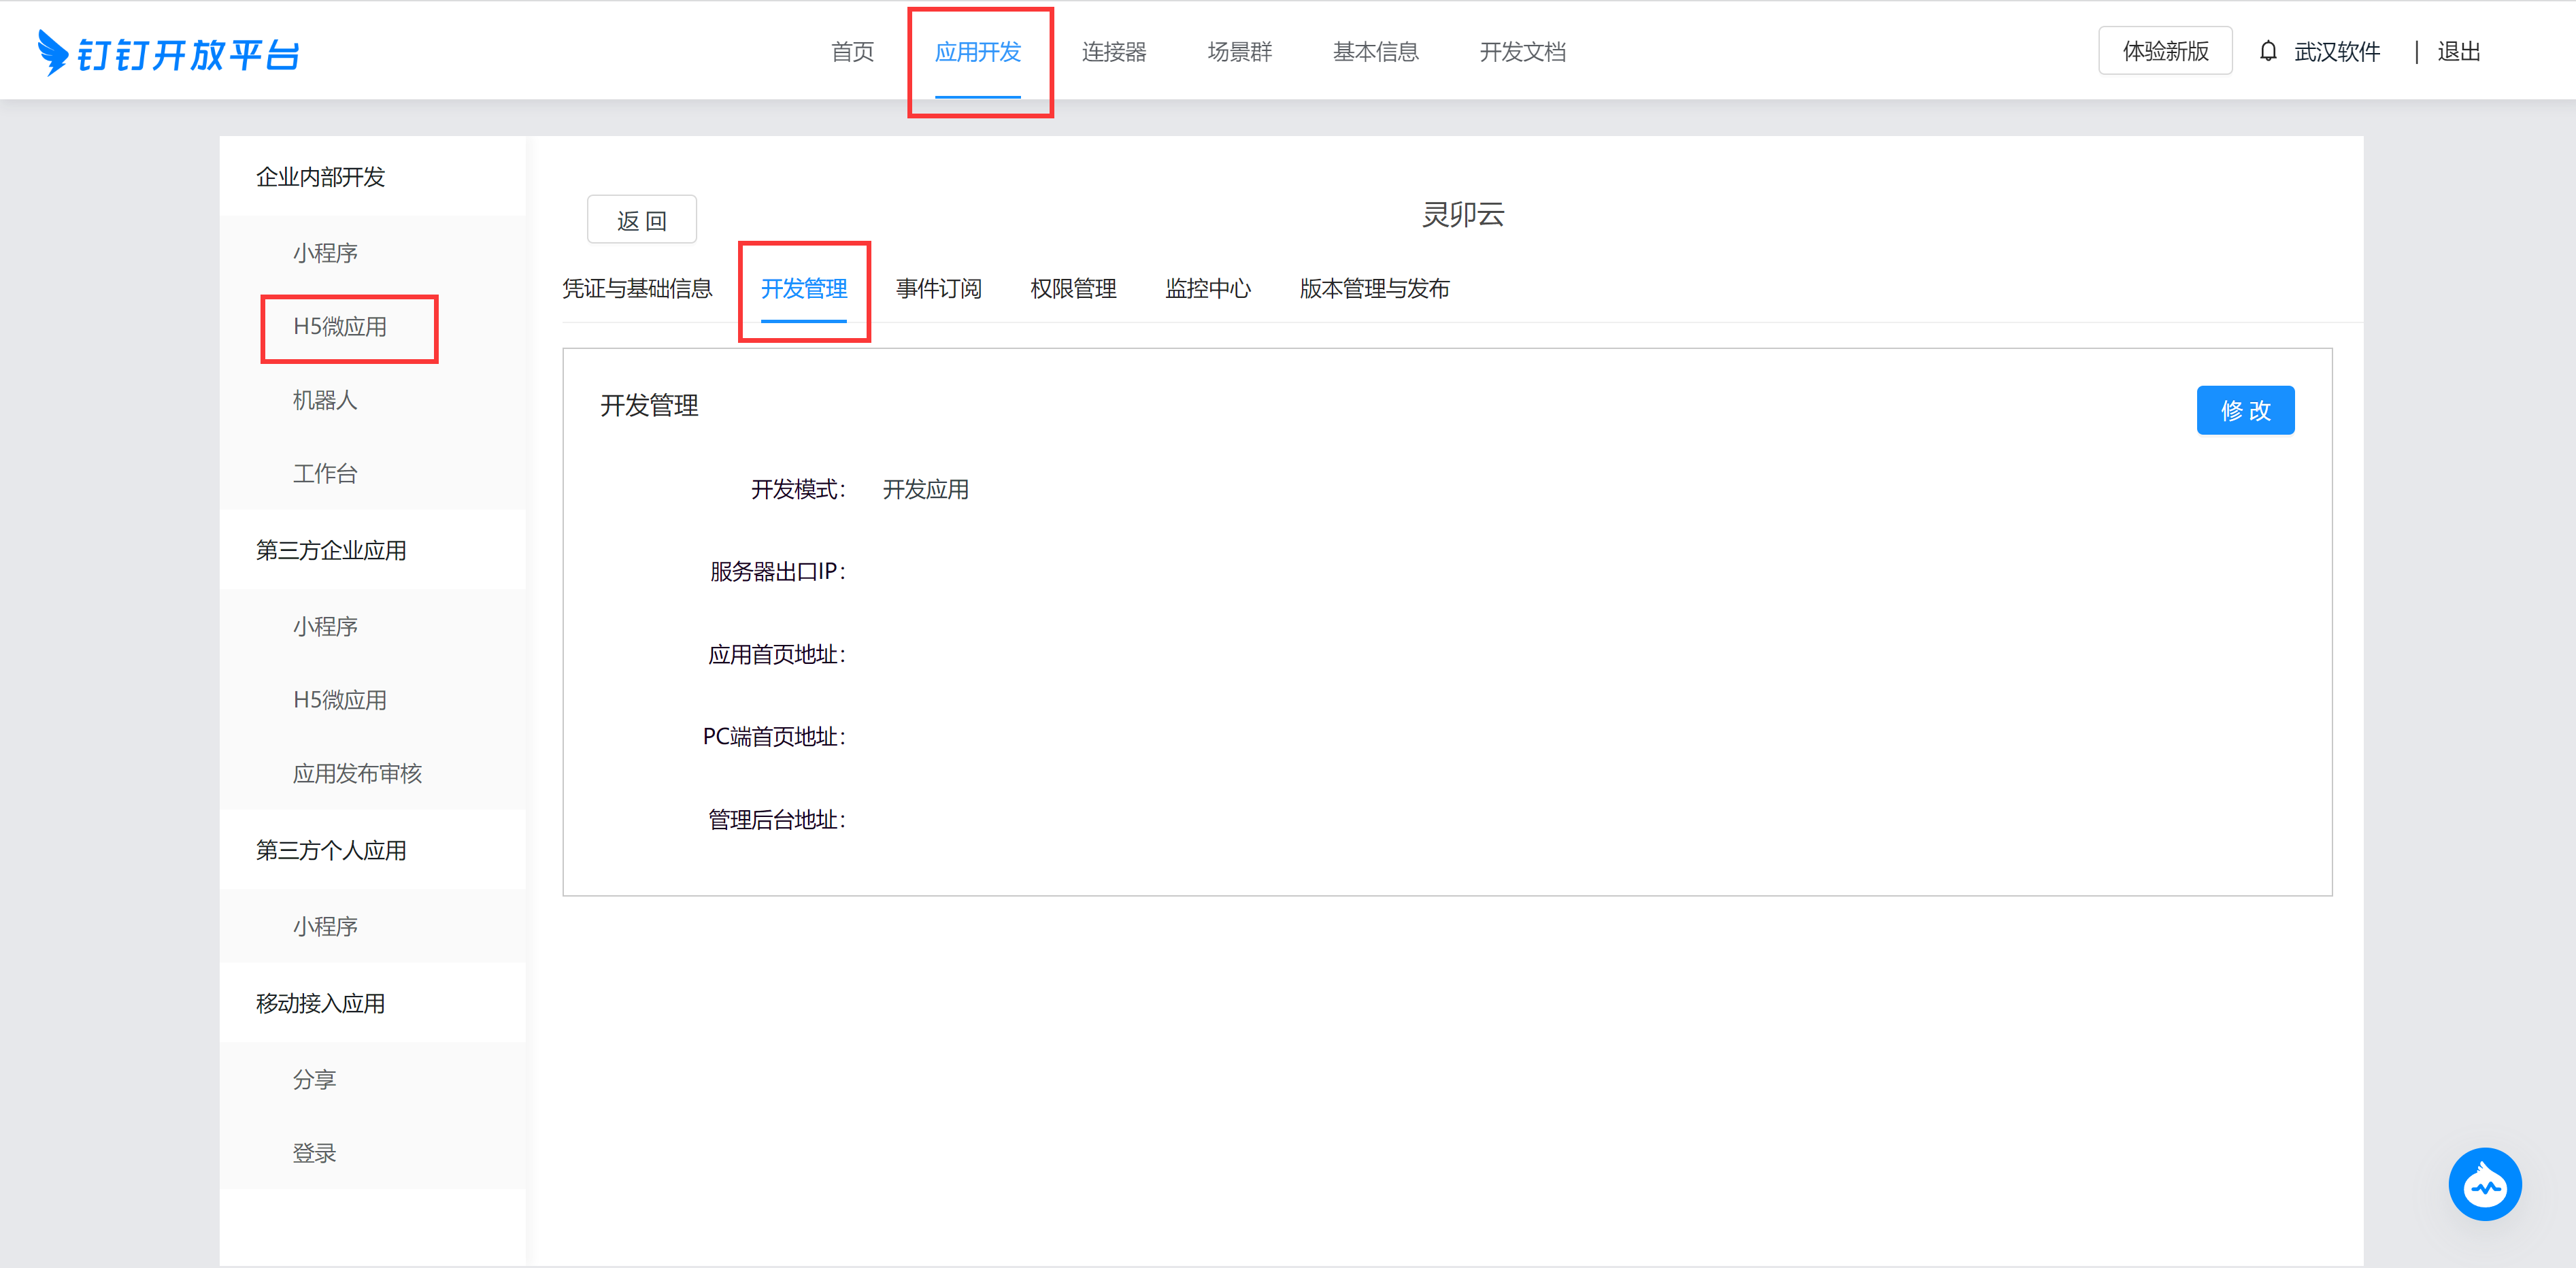The width and height of the screenshot is (2576, 1268).
Task: Open the 版本管理与发布 tab
Action: point(1374,289)
